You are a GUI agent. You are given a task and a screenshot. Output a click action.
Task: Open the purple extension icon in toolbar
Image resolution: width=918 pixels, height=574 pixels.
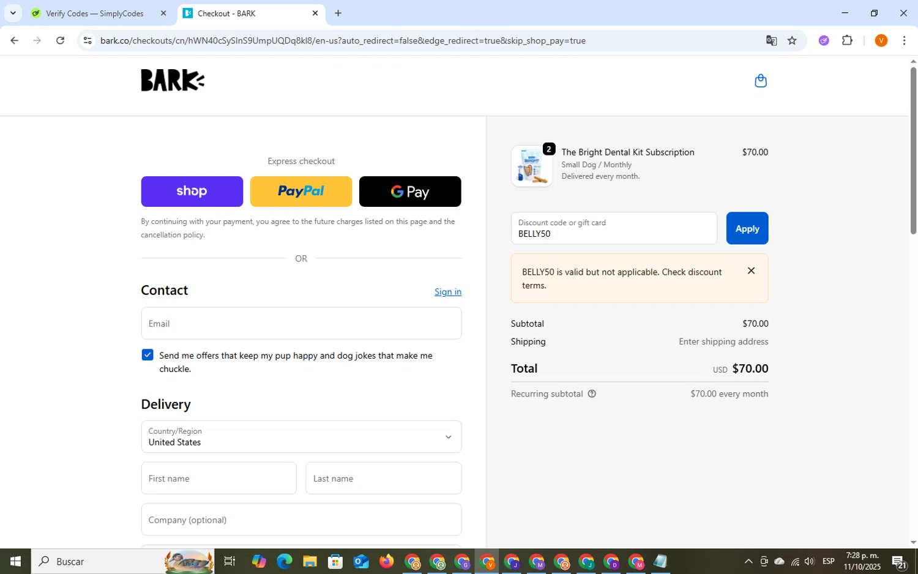tap(824, 40)
